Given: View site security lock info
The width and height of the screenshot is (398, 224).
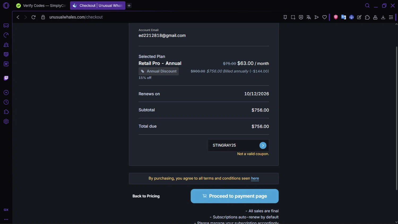Looking at the screenshot, I should [43, 17].
